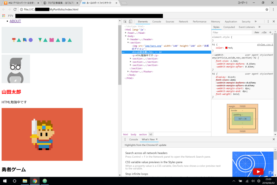The width and height of the screenshot is (277, 185).
Task: Collapse the body element node
Action: pos(126,36)
